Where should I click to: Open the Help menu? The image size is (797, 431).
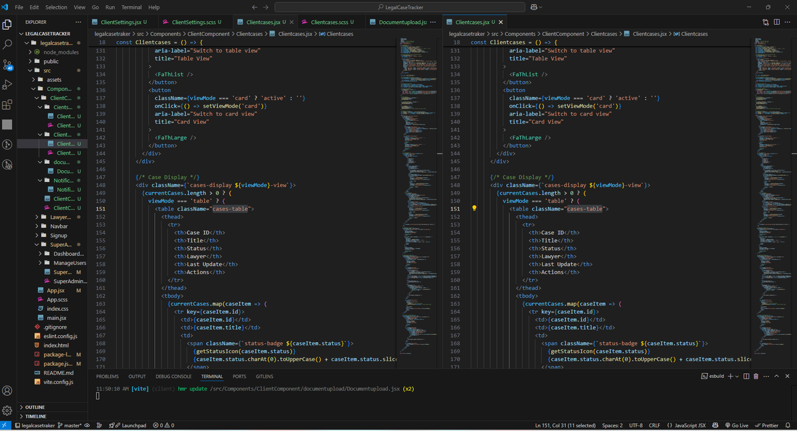(x=154, y=7)
